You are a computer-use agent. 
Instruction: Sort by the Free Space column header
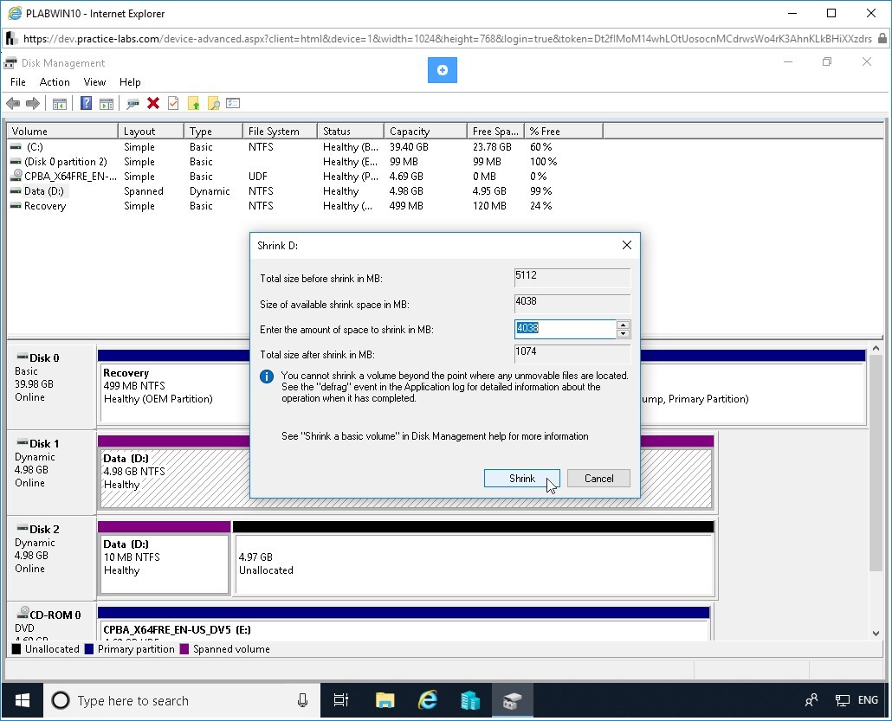(x=495, y=131)
